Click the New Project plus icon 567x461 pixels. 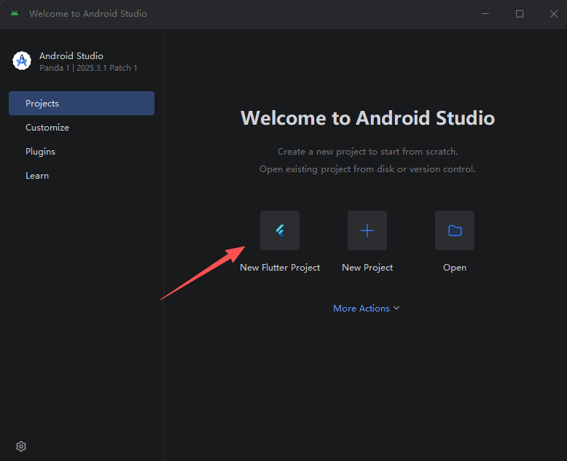[x=367, y=230]
